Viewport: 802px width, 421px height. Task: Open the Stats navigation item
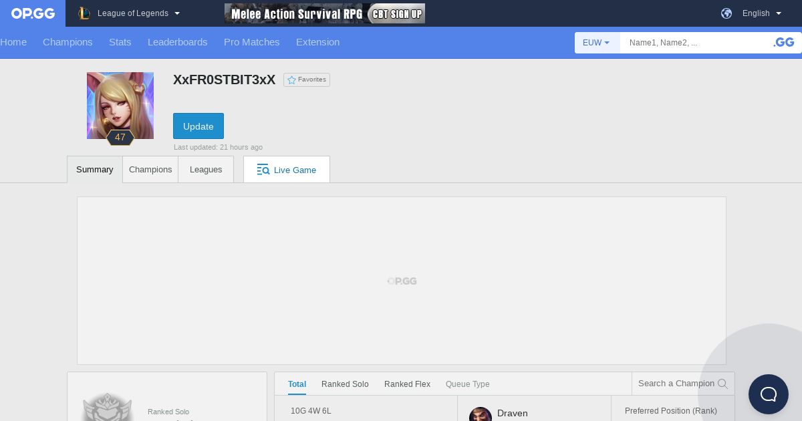pyautogui.click(x=120, y=42)
